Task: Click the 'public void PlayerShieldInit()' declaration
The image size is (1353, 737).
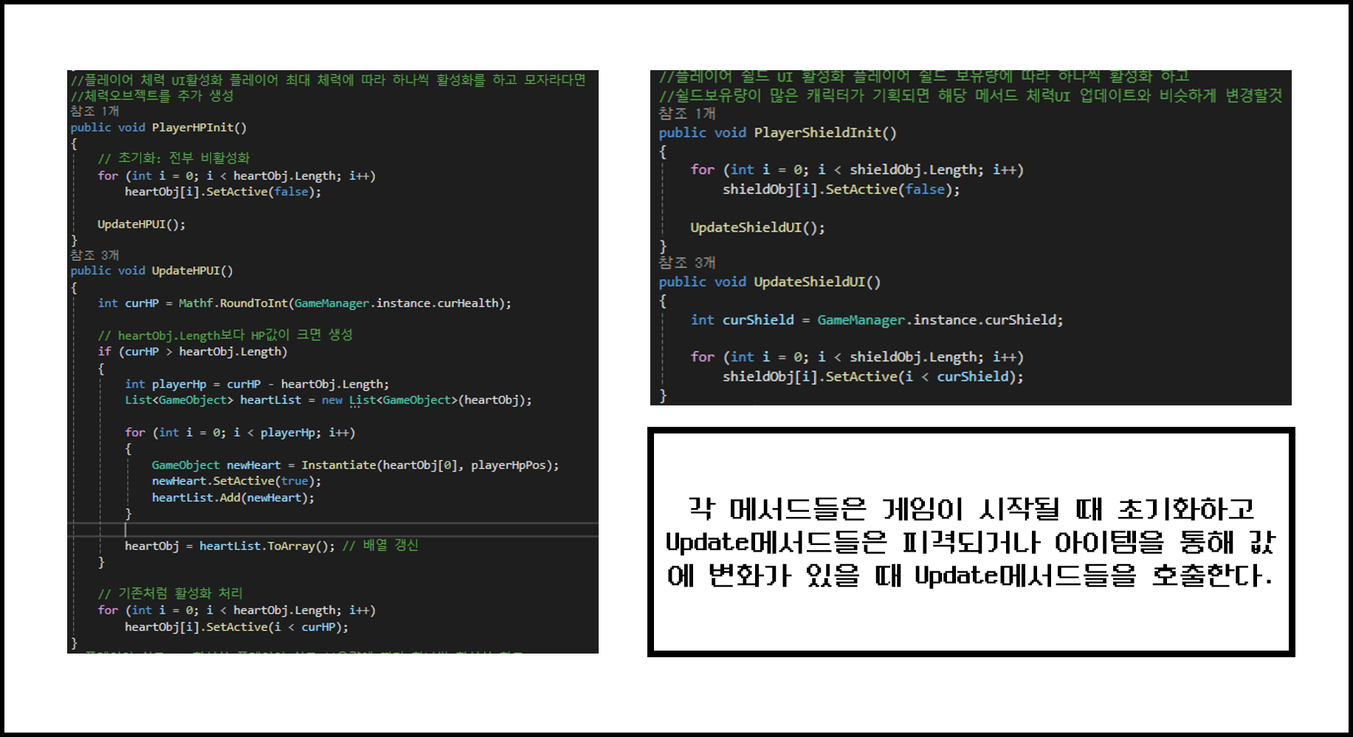Action: [x=778, y=133]
